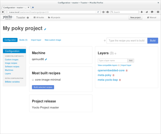Open Custom images in the sidebar
The image size is (161, 134).
click(x=12, y=60)
